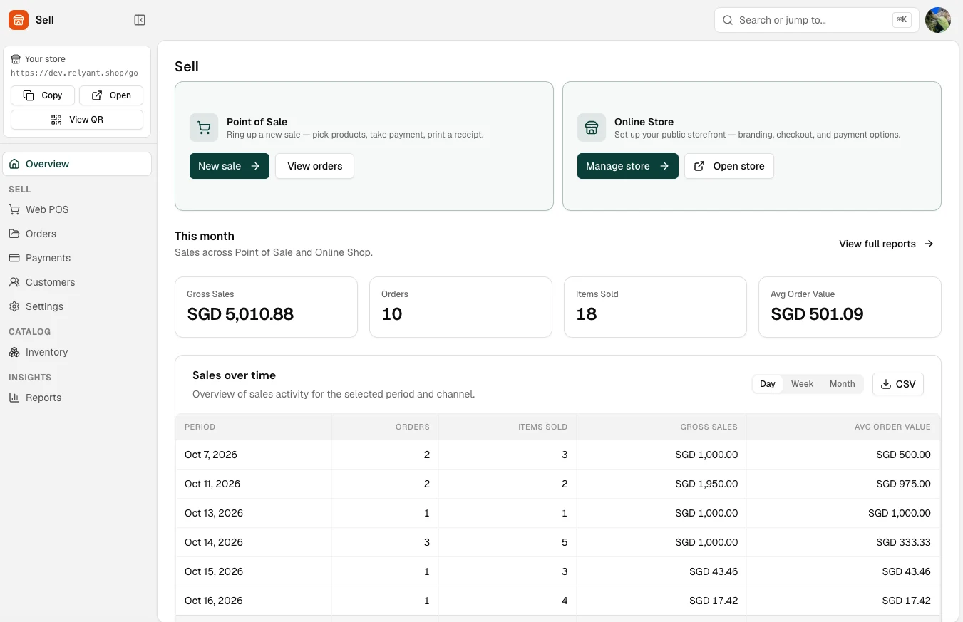
Task: Copy the store URL
Action: [x=42, y=95]
